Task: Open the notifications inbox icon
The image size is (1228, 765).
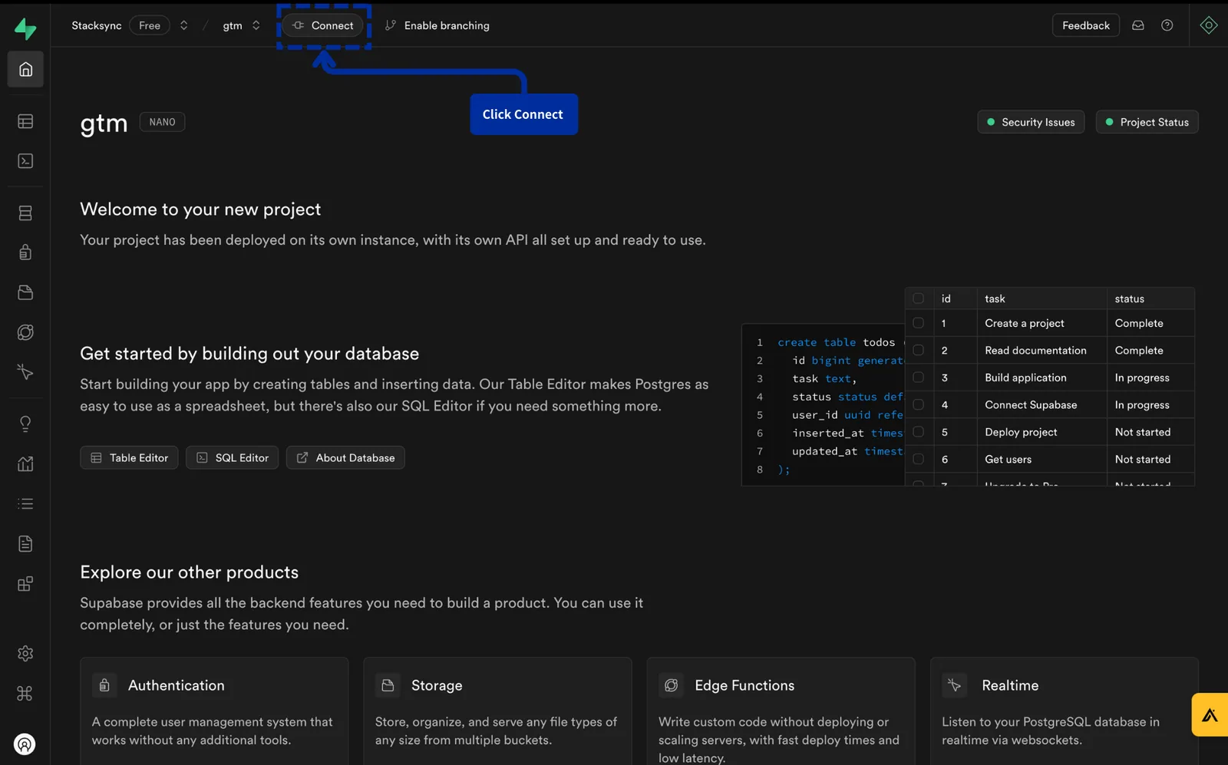Action: click(1138, 25)
